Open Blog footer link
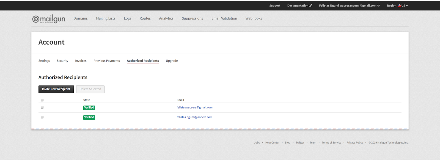The width and height of the screenshot is (440, 160). [287, 143]
